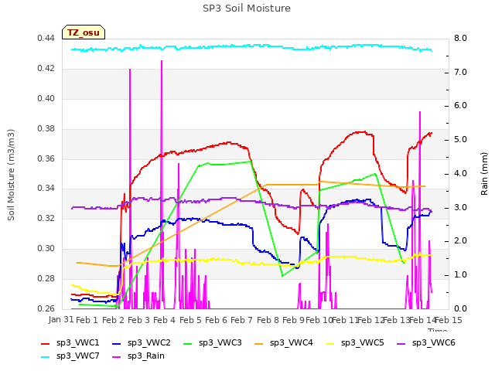Click the sp3_VWC1 legend entry
Screen dimensions: 495x371
(70, 343)
